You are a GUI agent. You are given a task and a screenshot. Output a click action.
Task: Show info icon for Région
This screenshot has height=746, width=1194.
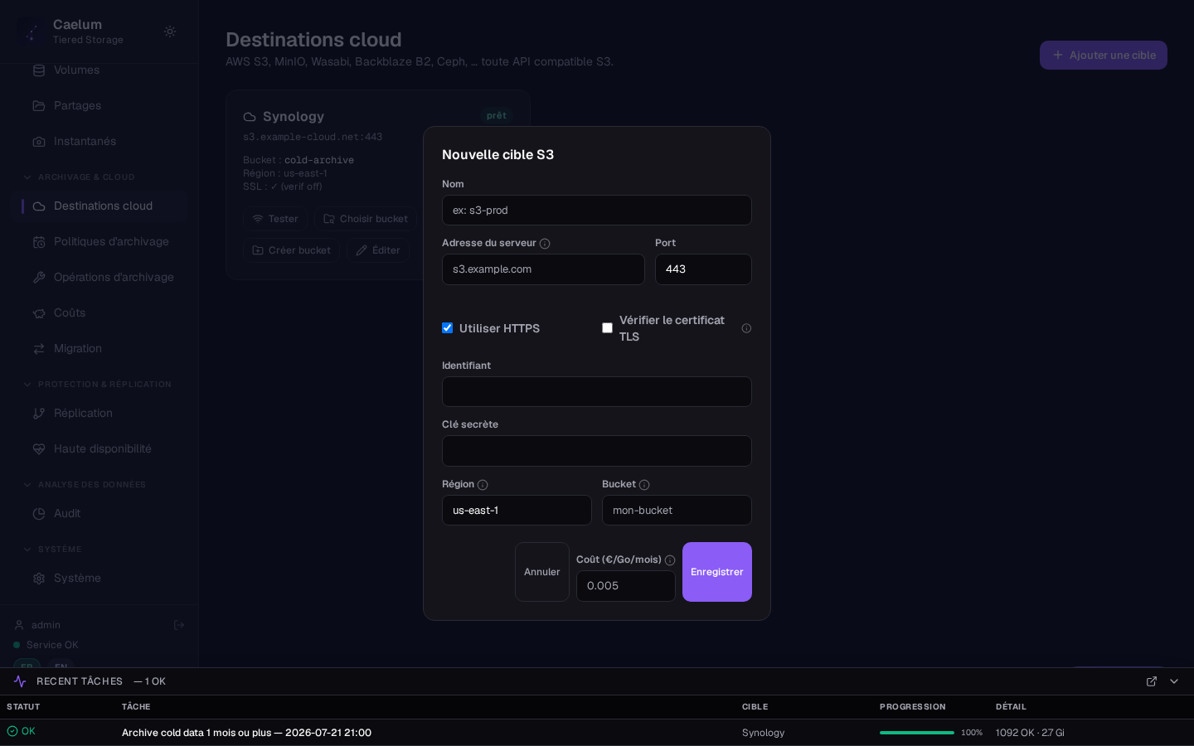point(483,485)
